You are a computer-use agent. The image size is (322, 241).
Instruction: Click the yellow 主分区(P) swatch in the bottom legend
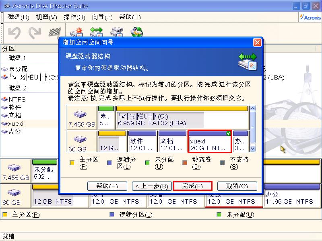pyautogui.click(x=5, y=214)
